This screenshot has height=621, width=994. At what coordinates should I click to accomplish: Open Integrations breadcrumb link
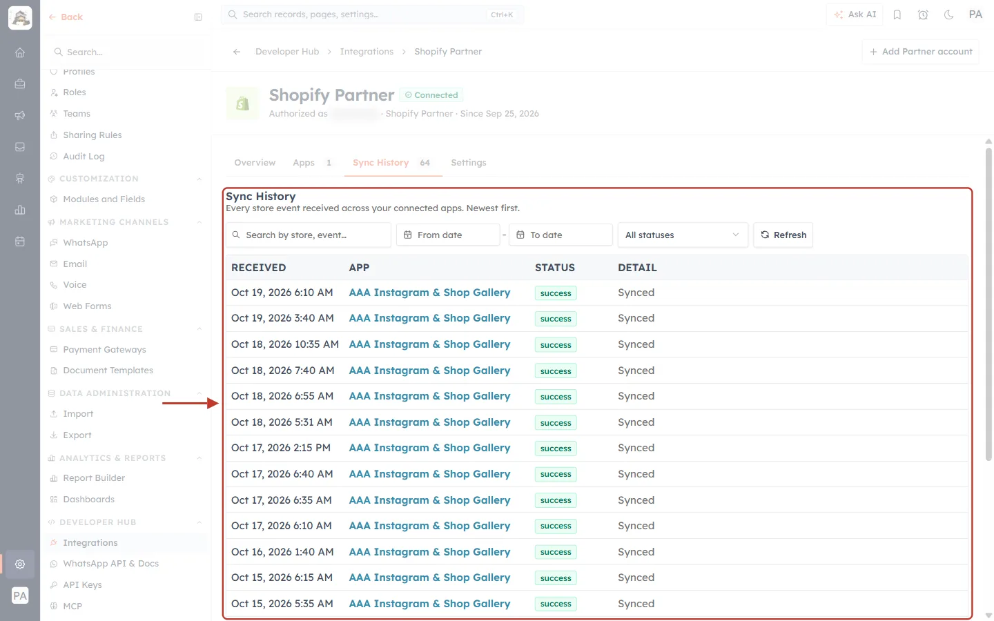(x=367, y=52)
